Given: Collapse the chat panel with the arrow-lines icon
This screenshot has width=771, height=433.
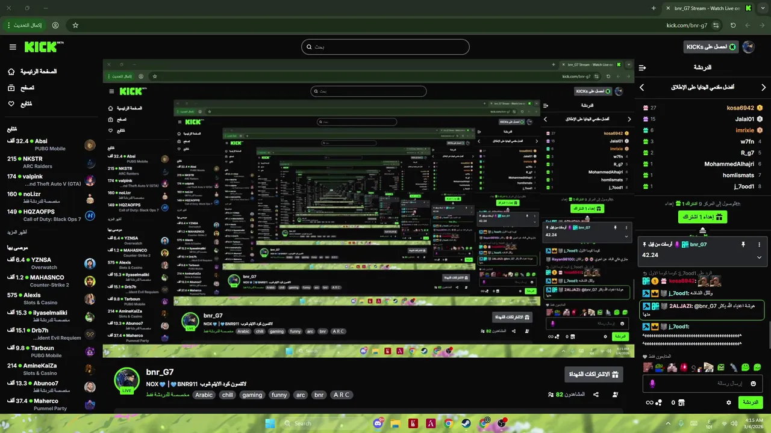Looking at the screenshot, I should pyautogui.click(x=642, y=68).
